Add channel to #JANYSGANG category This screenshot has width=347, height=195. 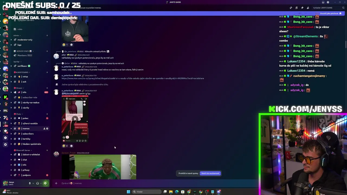[x=47, y=72]
